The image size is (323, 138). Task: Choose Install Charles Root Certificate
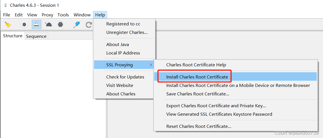pos(236,77)
